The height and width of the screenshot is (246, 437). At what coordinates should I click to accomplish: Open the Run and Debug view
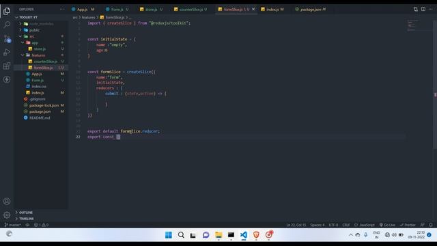pos(7,52)
